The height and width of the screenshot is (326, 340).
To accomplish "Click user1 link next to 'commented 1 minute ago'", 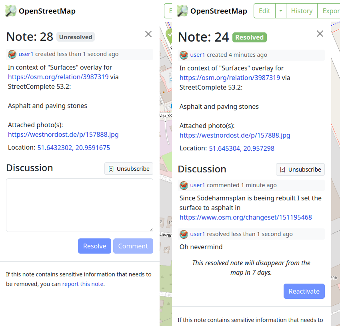I will [x=197, y=185].
